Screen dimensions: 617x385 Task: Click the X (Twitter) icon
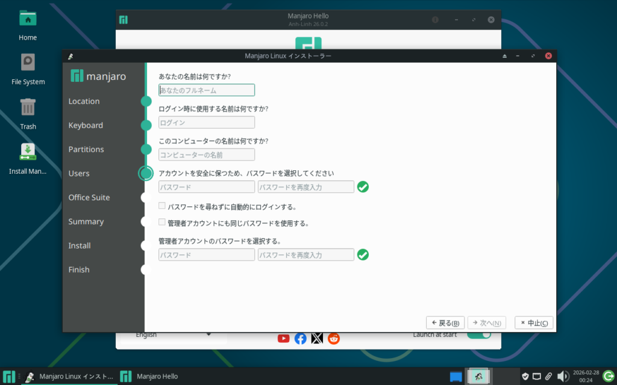click(x=317, y=338)
